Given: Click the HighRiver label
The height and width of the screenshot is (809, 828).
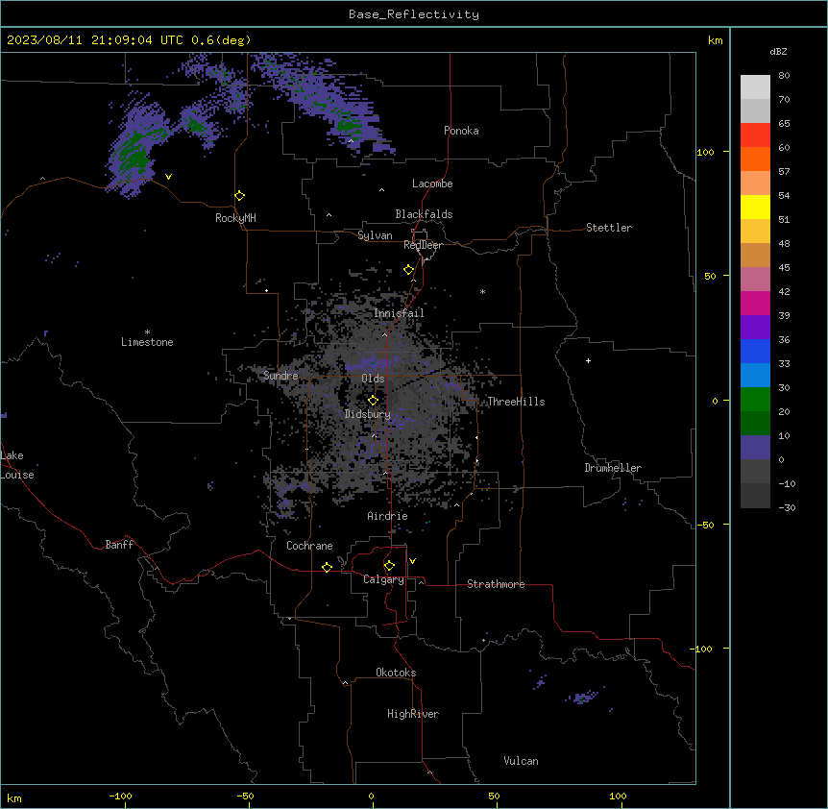Looking at the screenshot, I should point(413,714).
